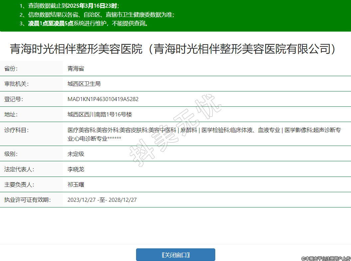Click the 省份 field label

pos(11,68)
